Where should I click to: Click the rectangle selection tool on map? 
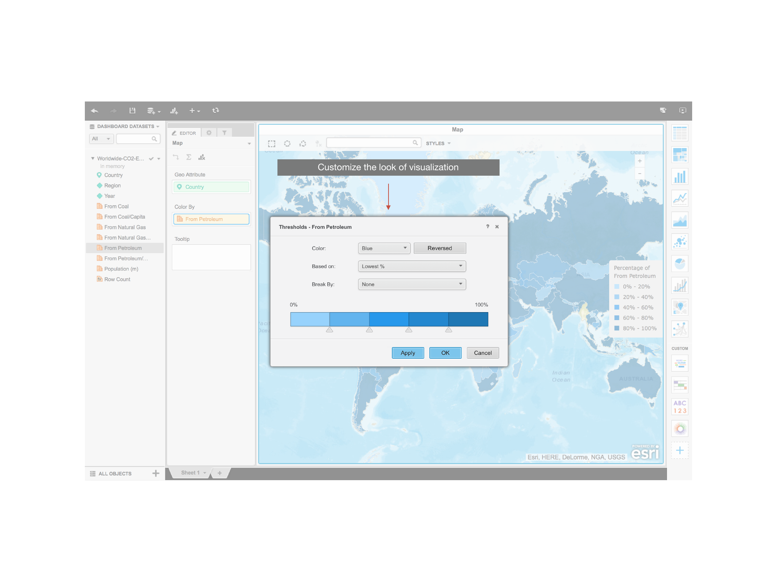tap(272, 143)
